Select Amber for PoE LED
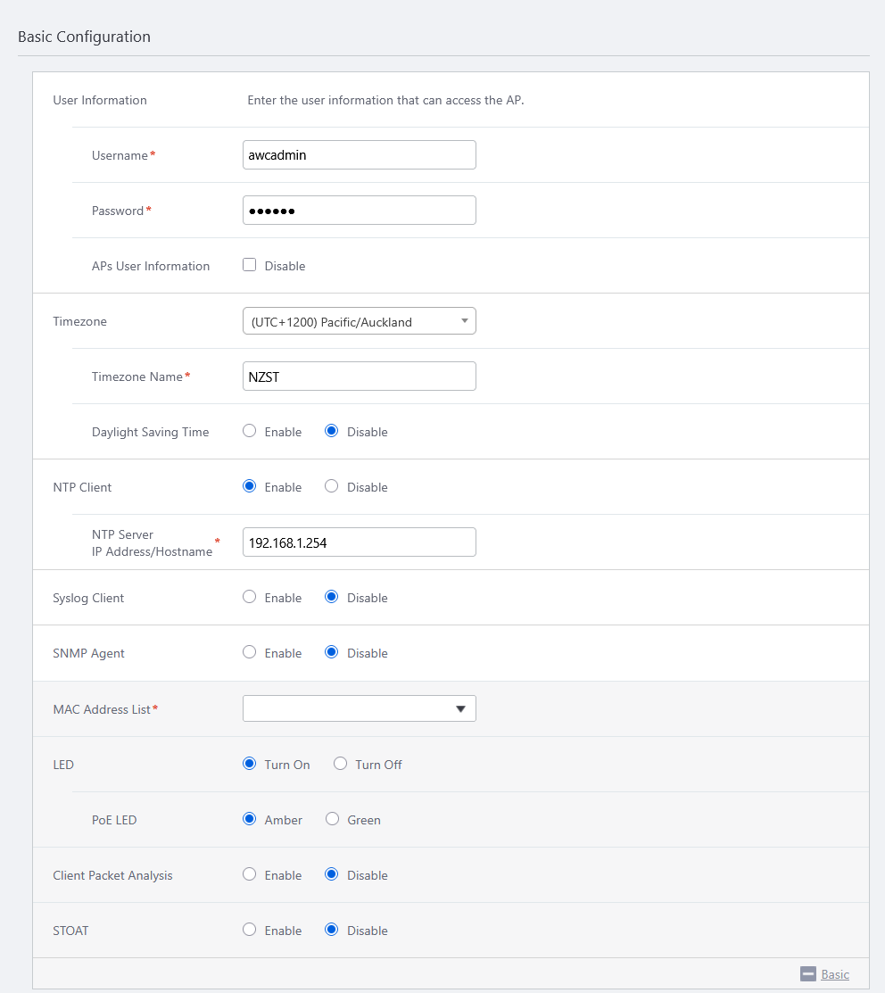Viewport: 885px width, 993px height. [x=250, y=820]
